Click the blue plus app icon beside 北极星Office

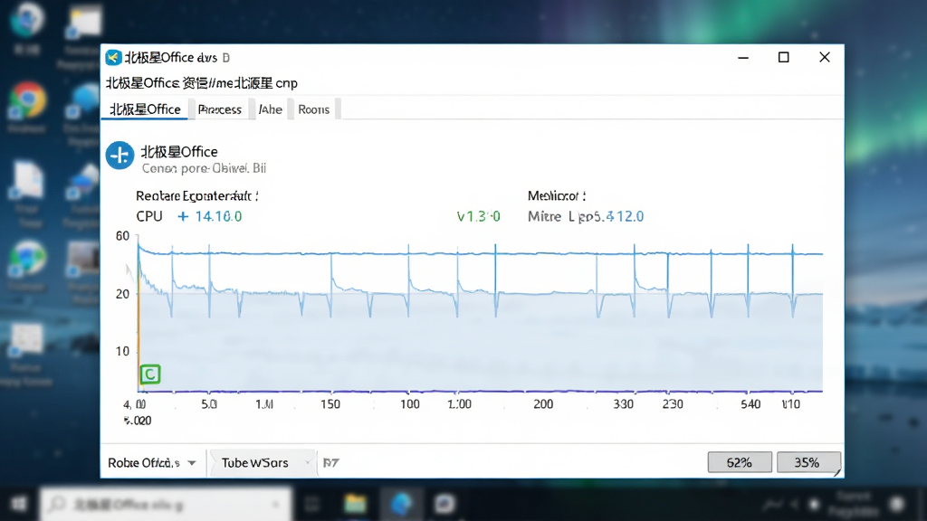120,156
